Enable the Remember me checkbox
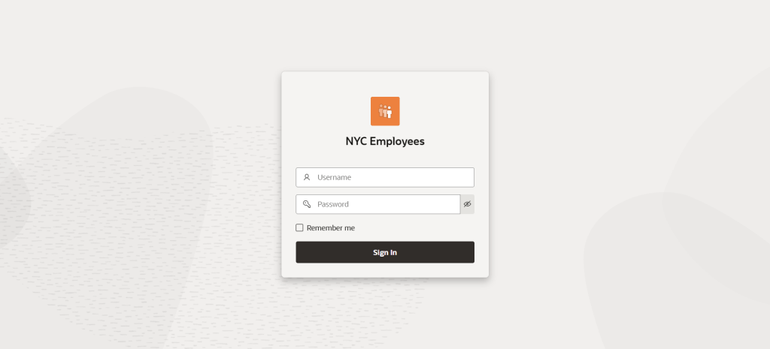The height and width of the screenshot is (349, 770). pyautogui.click(x=299, y=228)
